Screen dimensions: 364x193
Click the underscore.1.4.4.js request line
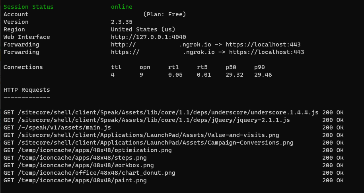coord(161,112)
